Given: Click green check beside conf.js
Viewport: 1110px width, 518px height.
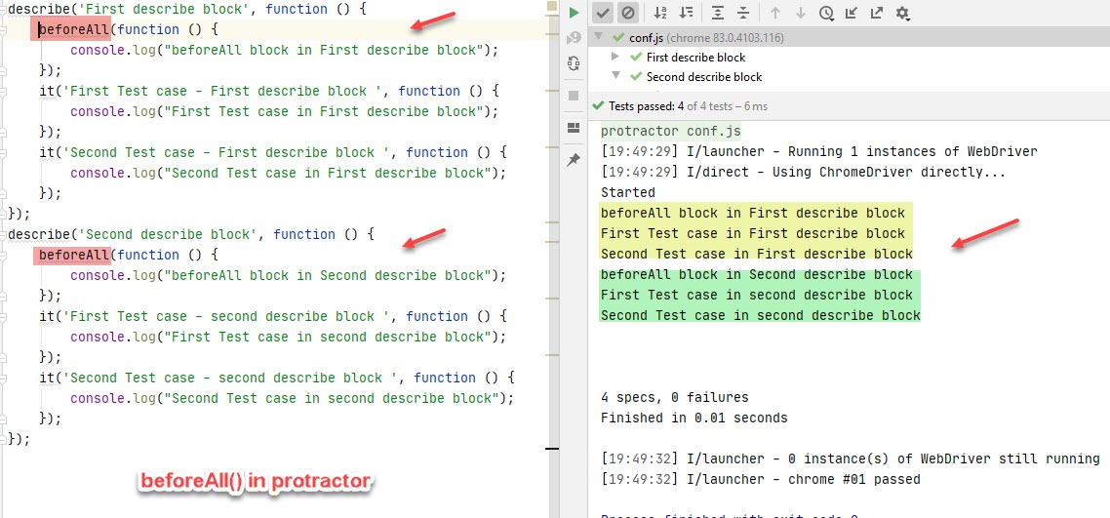Looking at the screenshot, I should [x=618, y=37].
